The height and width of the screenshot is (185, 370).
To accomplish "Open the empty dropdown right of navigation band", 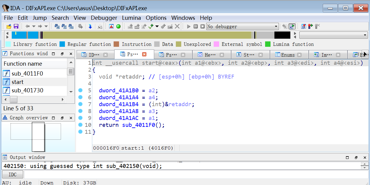I will coord(334,35).
